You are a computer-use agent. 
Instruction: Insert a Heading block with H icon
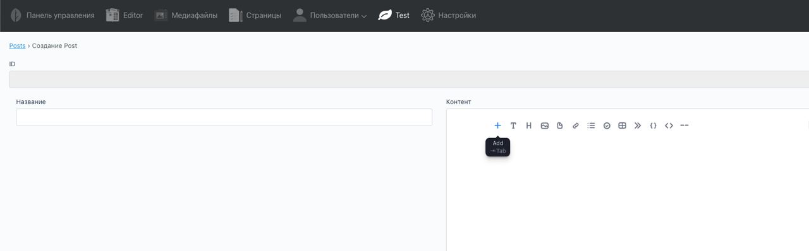click(x=529, y=125)
